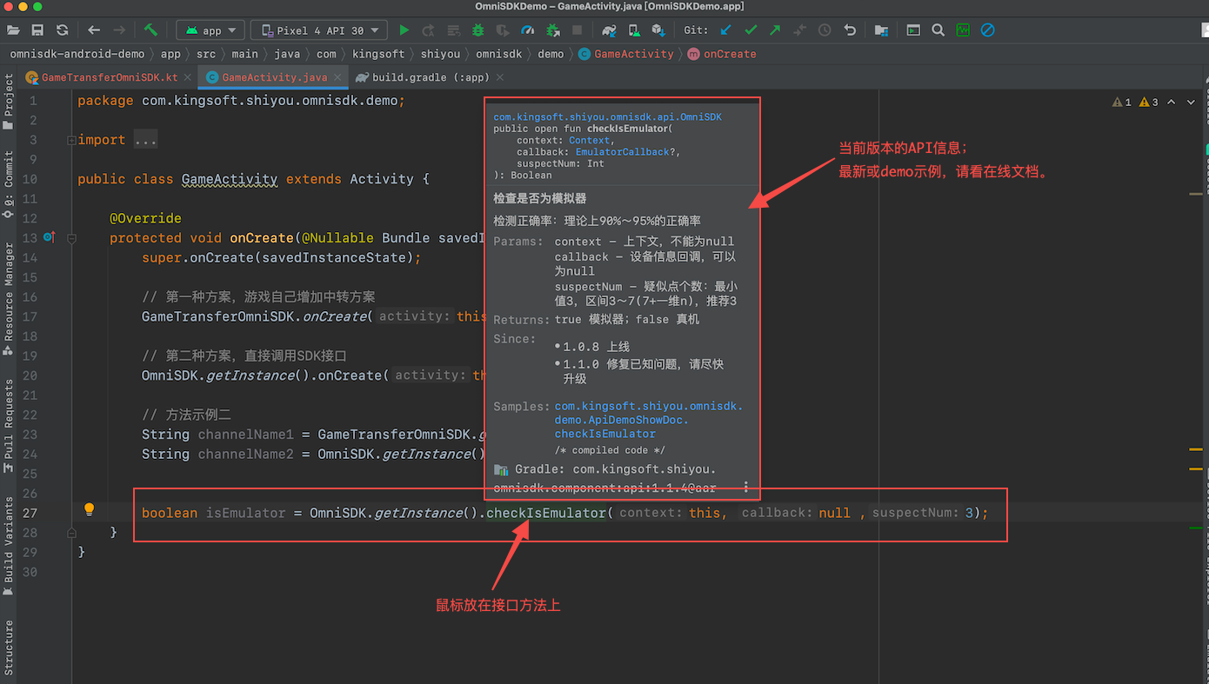Image resolution: width=1209 pixels, height=684 pixels.
Task: Click the Run Anything terminal icon
Action: click(x=913, y=30)
